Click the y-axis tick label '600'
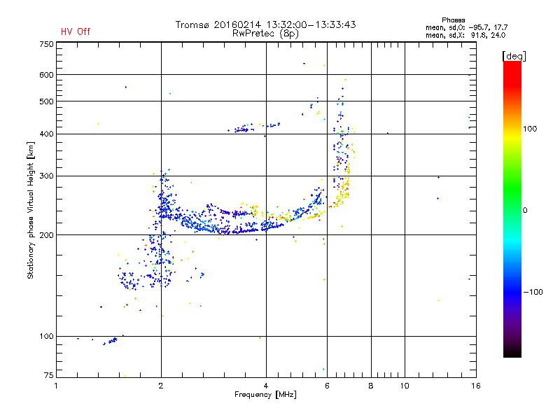Viewport: 560px width, 420px height. pyautogui.click(x=46, y=75)
